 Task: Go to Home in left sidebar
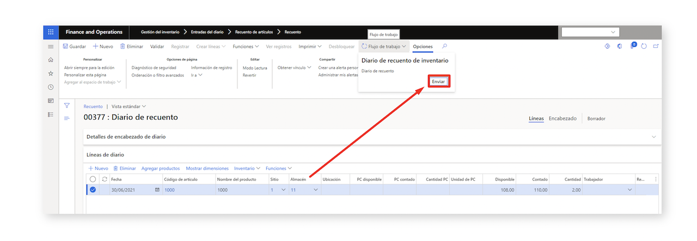coord(51,60)
